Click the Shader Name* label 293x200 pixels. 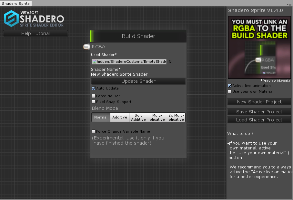(106, 69)
